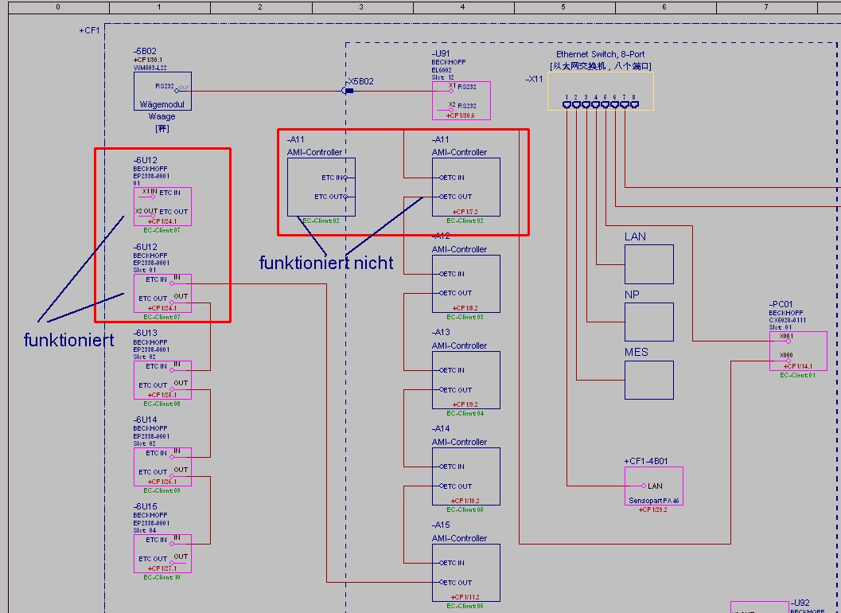Viewport: 841px width, 613px height.
Task: Click the EL6002 type number
Action: point(442,70)
